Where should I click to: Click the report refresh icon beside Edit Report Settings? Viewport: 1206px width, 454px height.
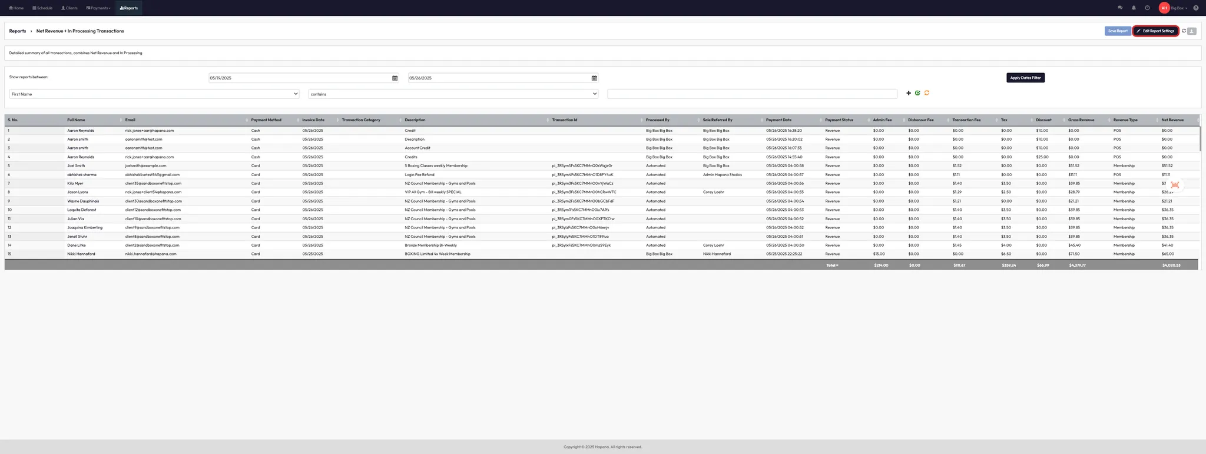pyautogui.click(x=1184, y=31)
